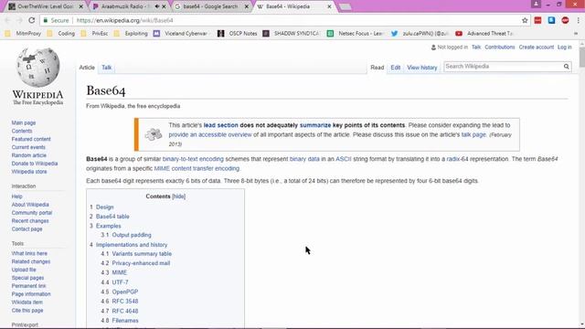585x329 pixels.
Task: Click the Secure padlock site info
Action: pos(56,20)
